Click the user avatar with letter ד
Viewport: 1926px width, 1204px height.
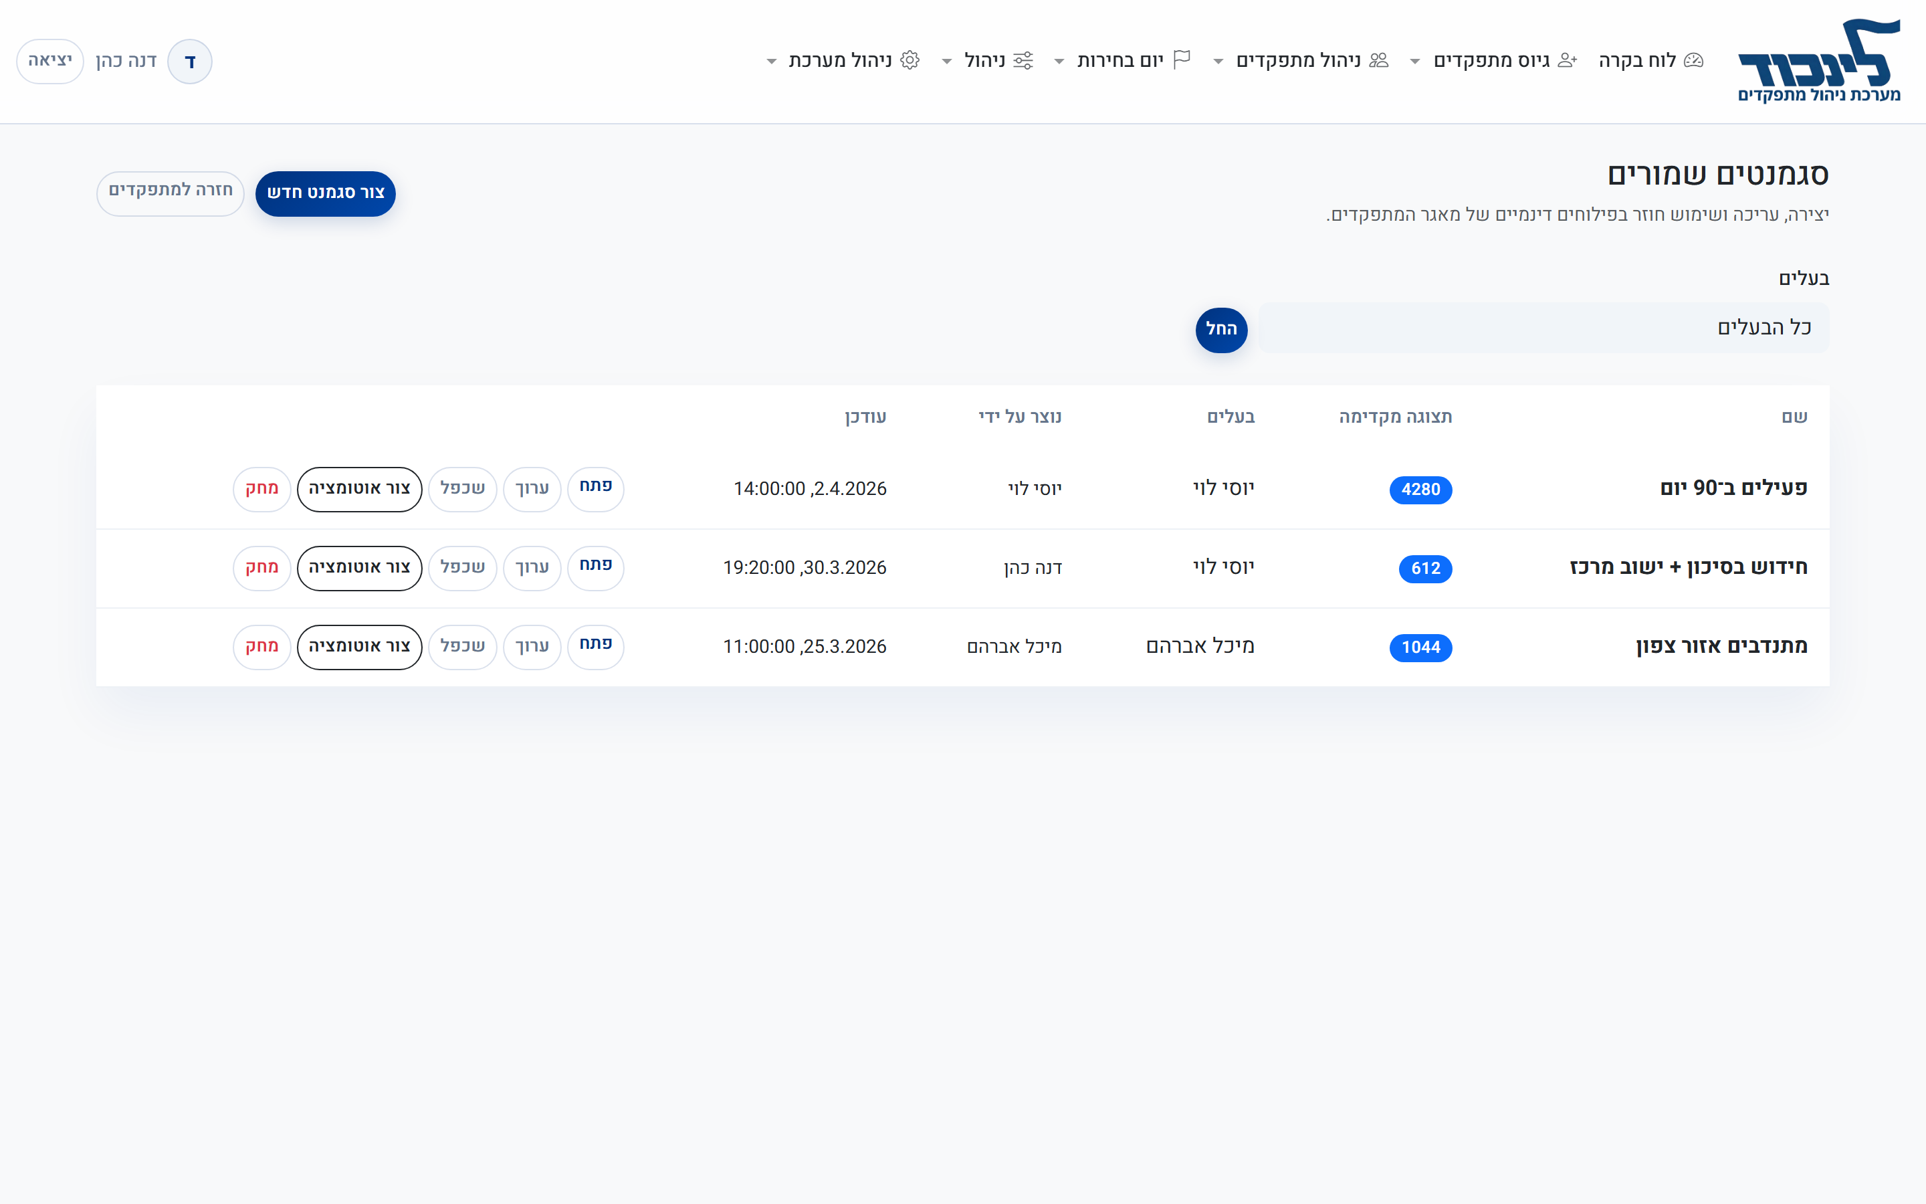tap(190, 62)
